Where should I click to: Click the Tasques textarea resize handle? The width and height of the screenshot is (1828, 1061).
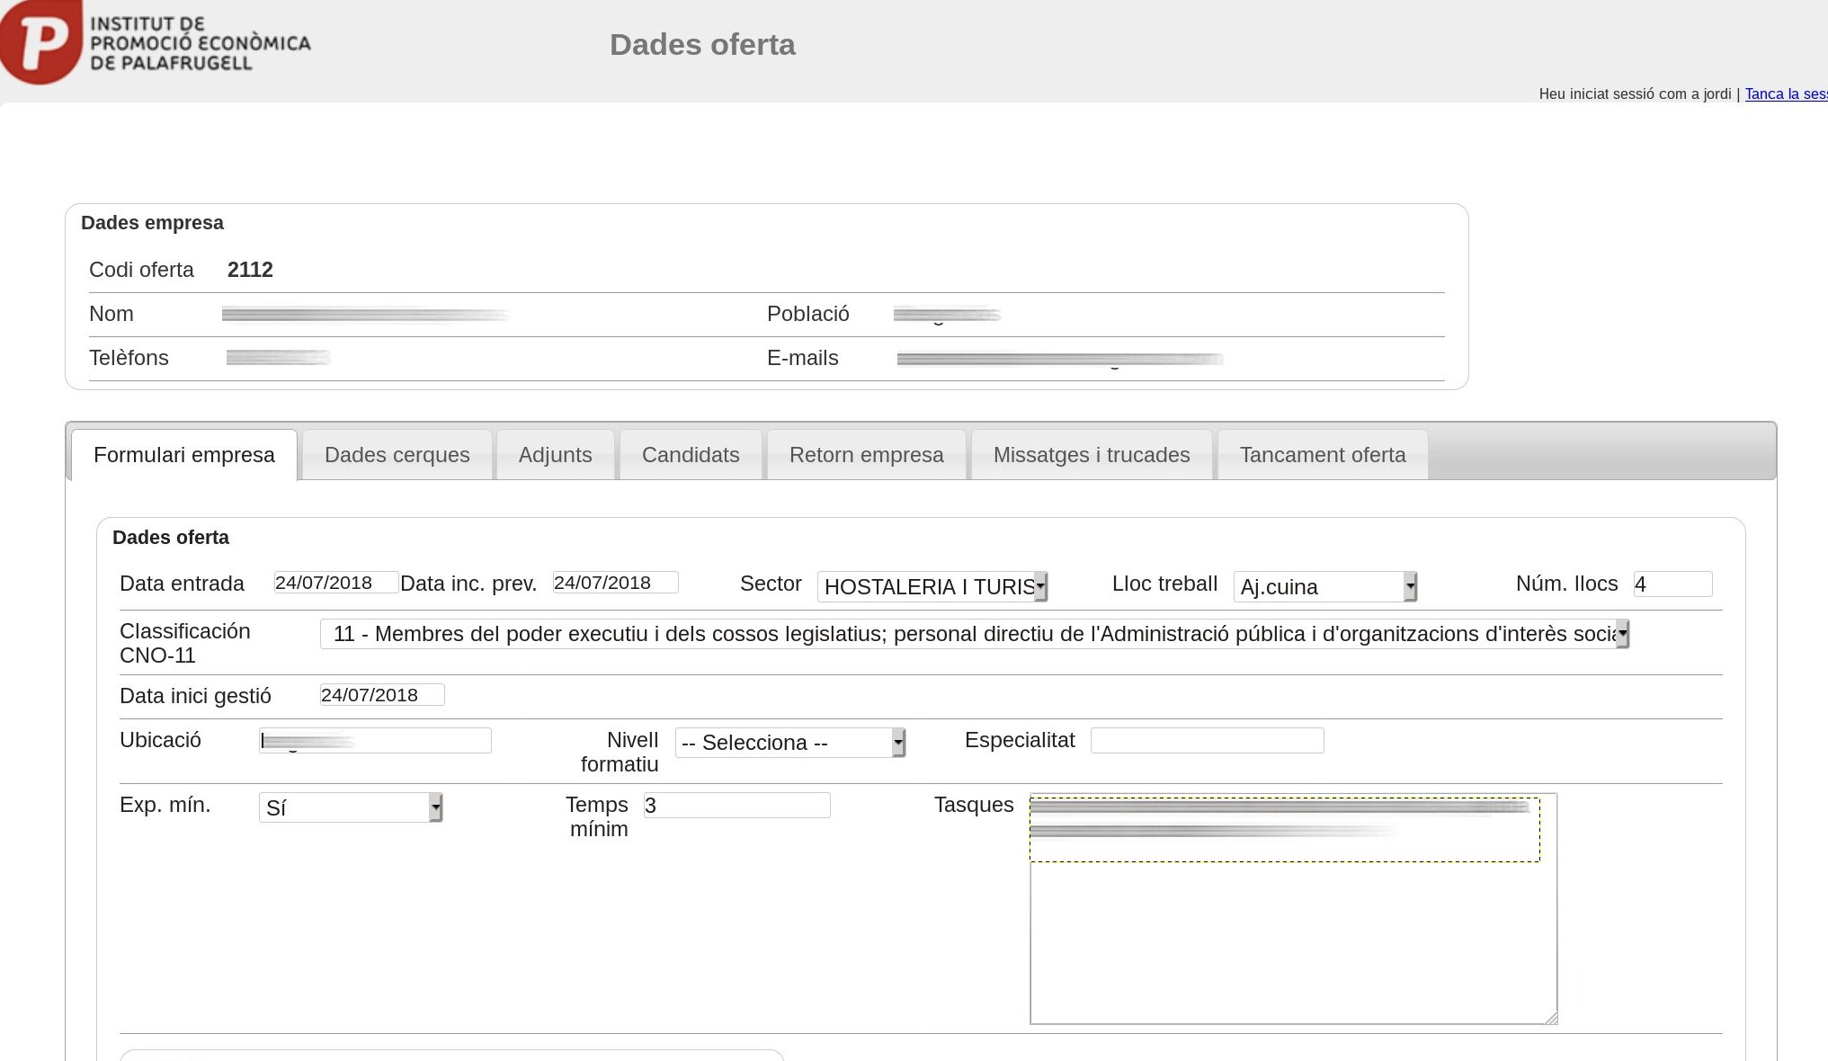tap(1551, 1018)
